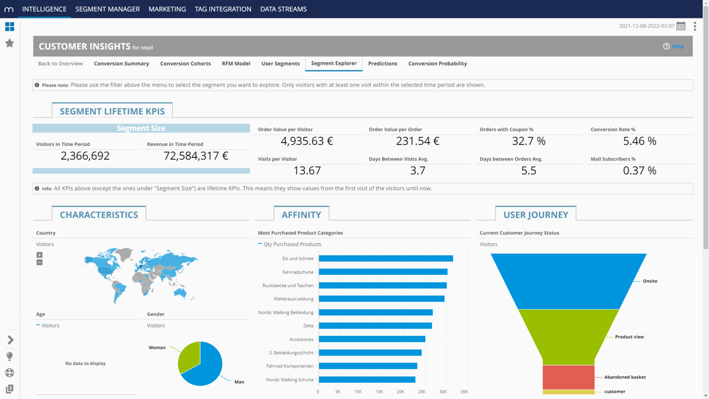Click the app logo in the top-left corner
The image size is (709, 399).
[8, 8]
